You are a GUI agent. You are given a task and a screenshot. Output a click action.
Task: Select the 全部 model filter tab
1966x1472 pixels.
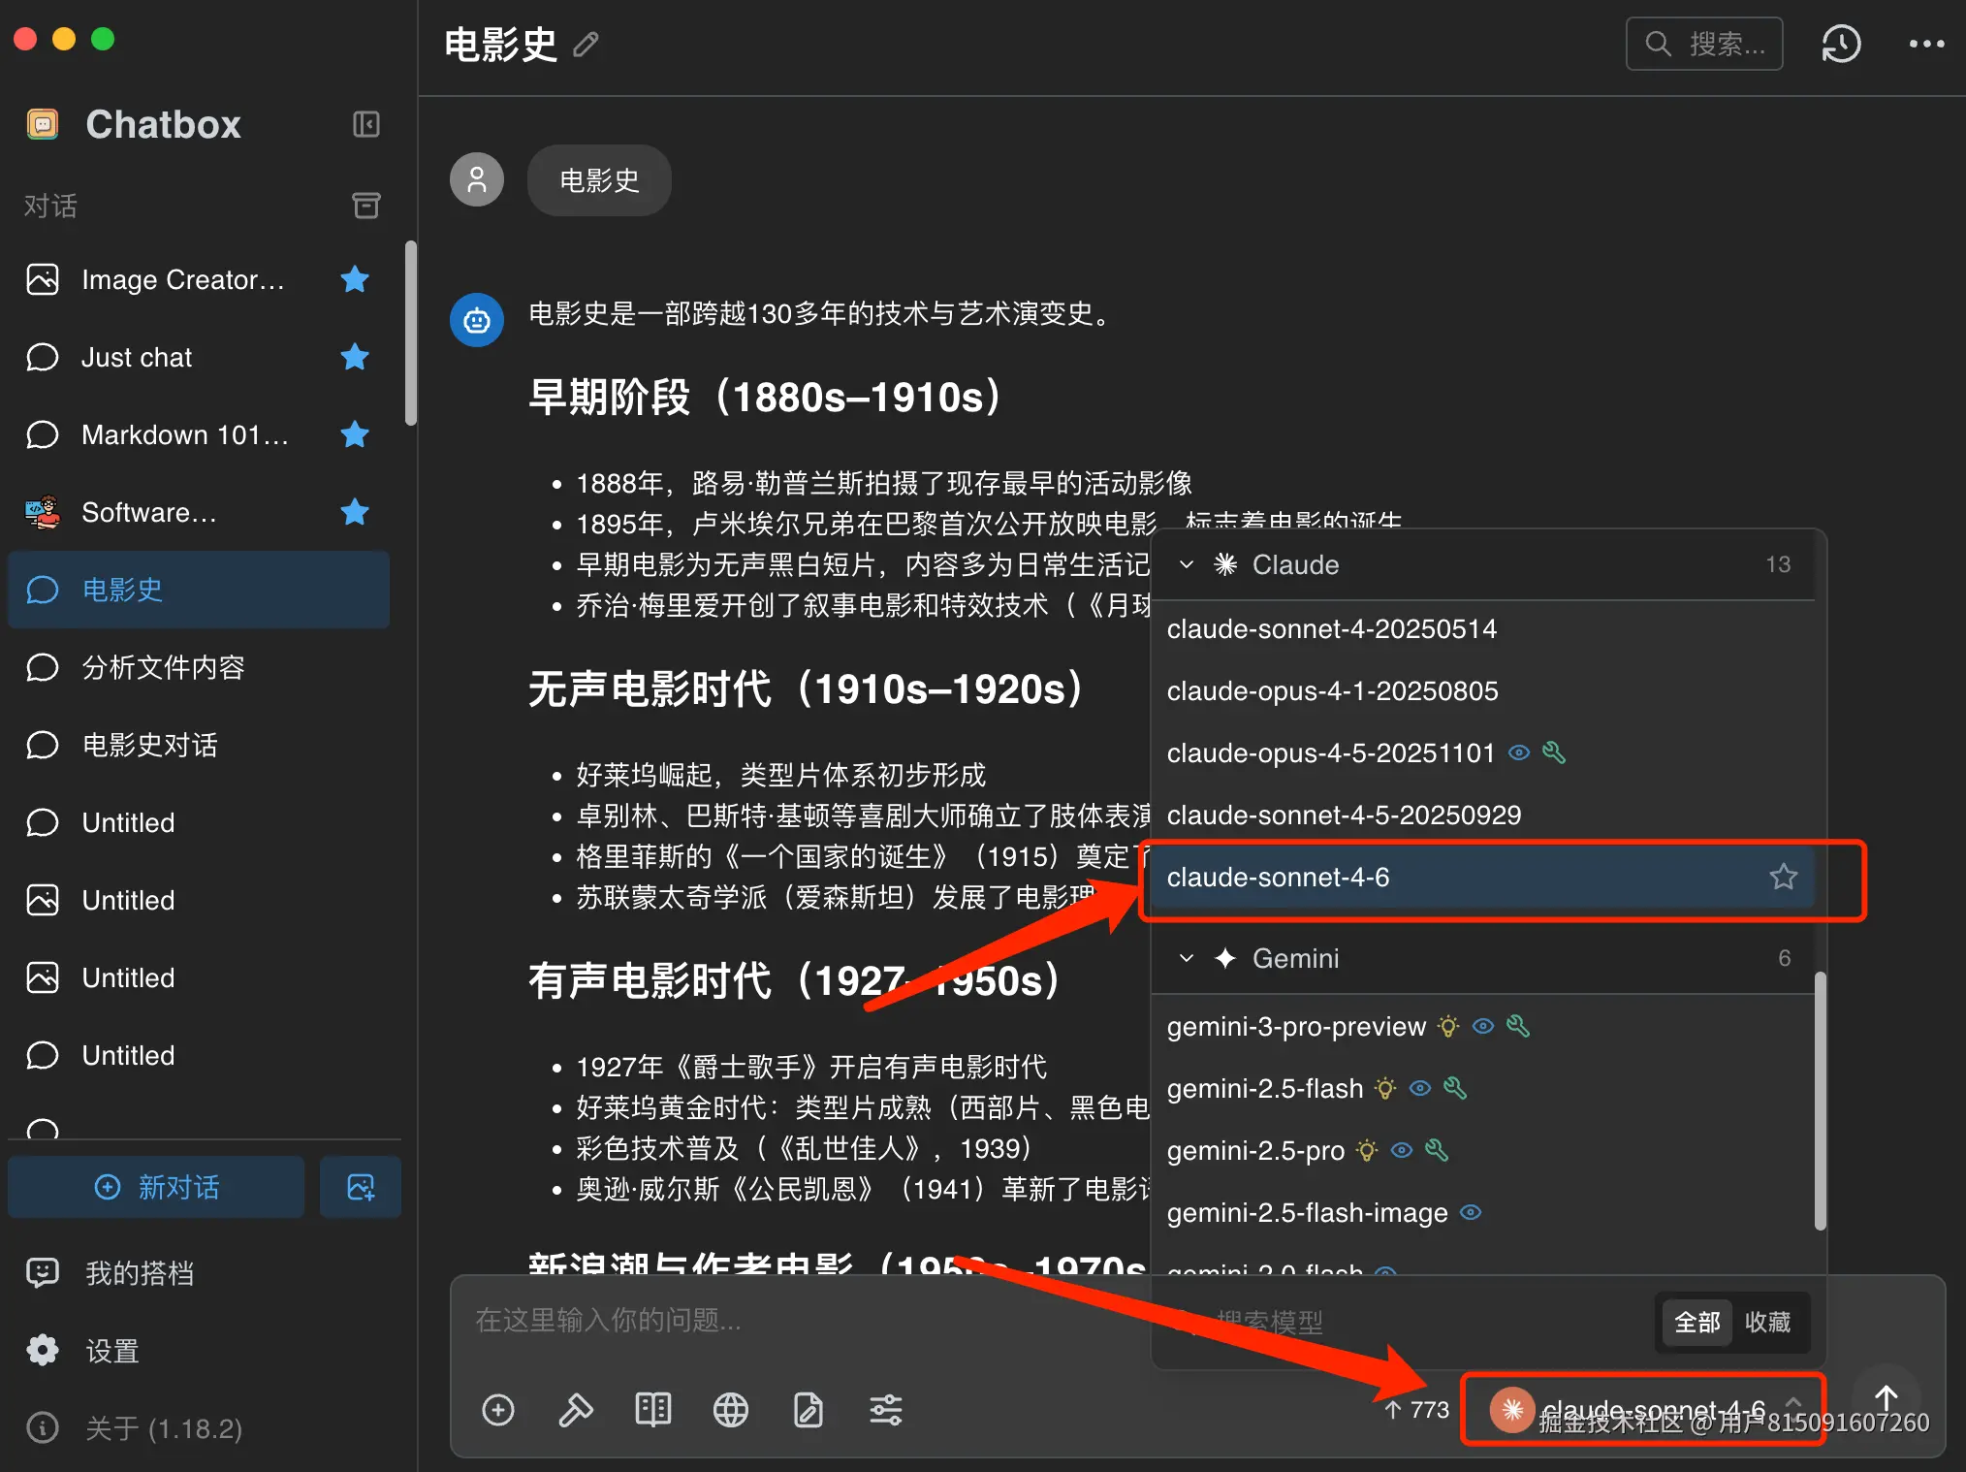[x=1696, y=1322]
